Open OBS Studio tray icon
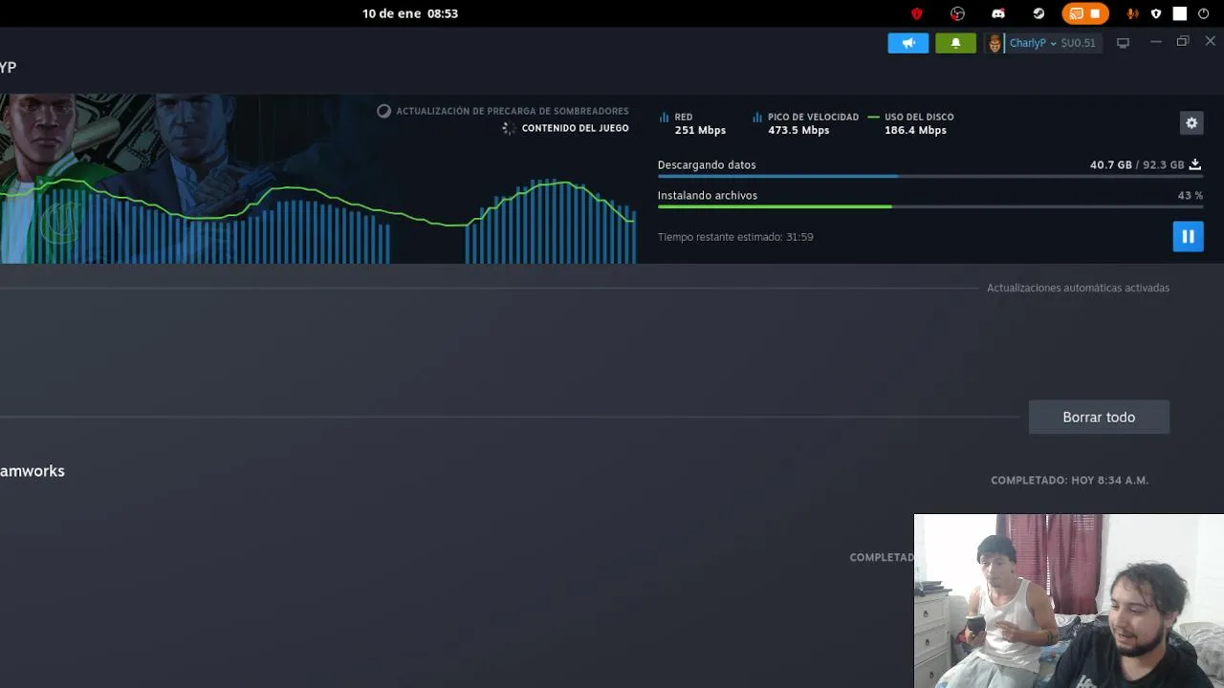Viewport: 1224px width, 688px height. (957, 13)
